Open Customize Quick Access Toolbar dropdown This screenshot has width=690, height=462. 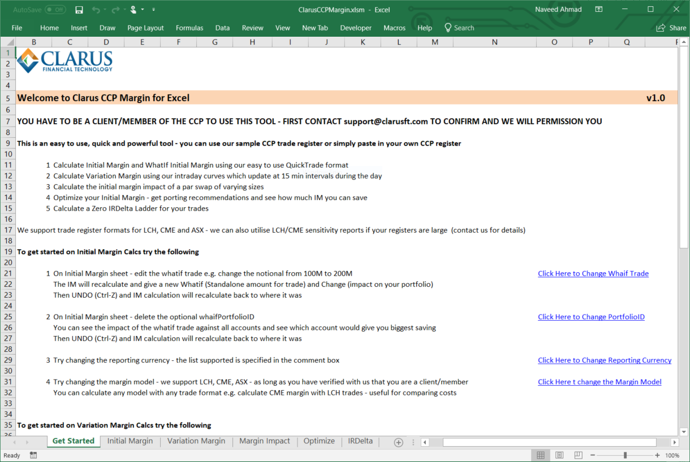(154, 10)
